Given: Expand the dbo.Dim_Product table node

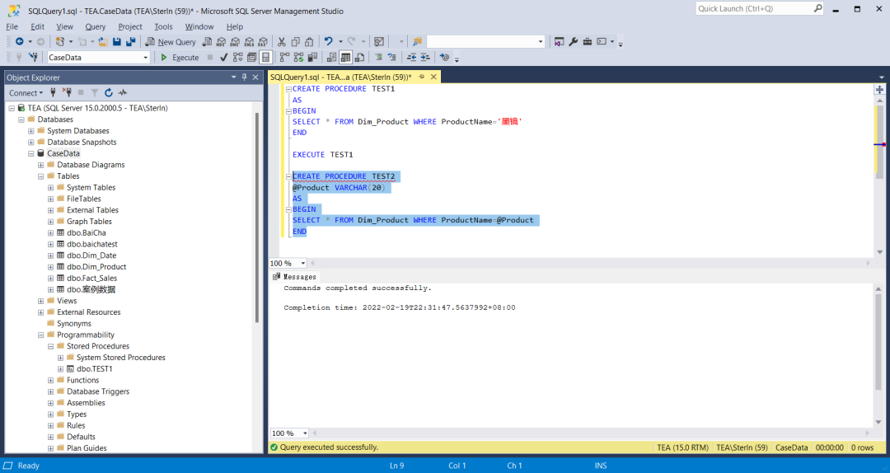Looking at the screenshot, I should click(50, 267).
